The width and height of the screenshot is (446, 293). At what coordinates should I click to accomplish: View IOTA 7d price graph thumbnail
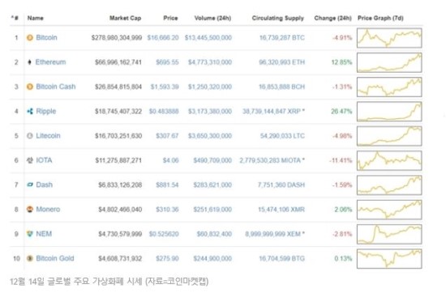pos(389,161)
